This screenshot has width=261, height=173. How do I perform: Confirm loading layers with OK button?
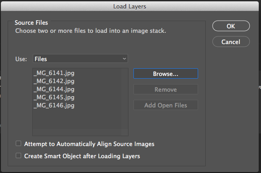point(231,26)
